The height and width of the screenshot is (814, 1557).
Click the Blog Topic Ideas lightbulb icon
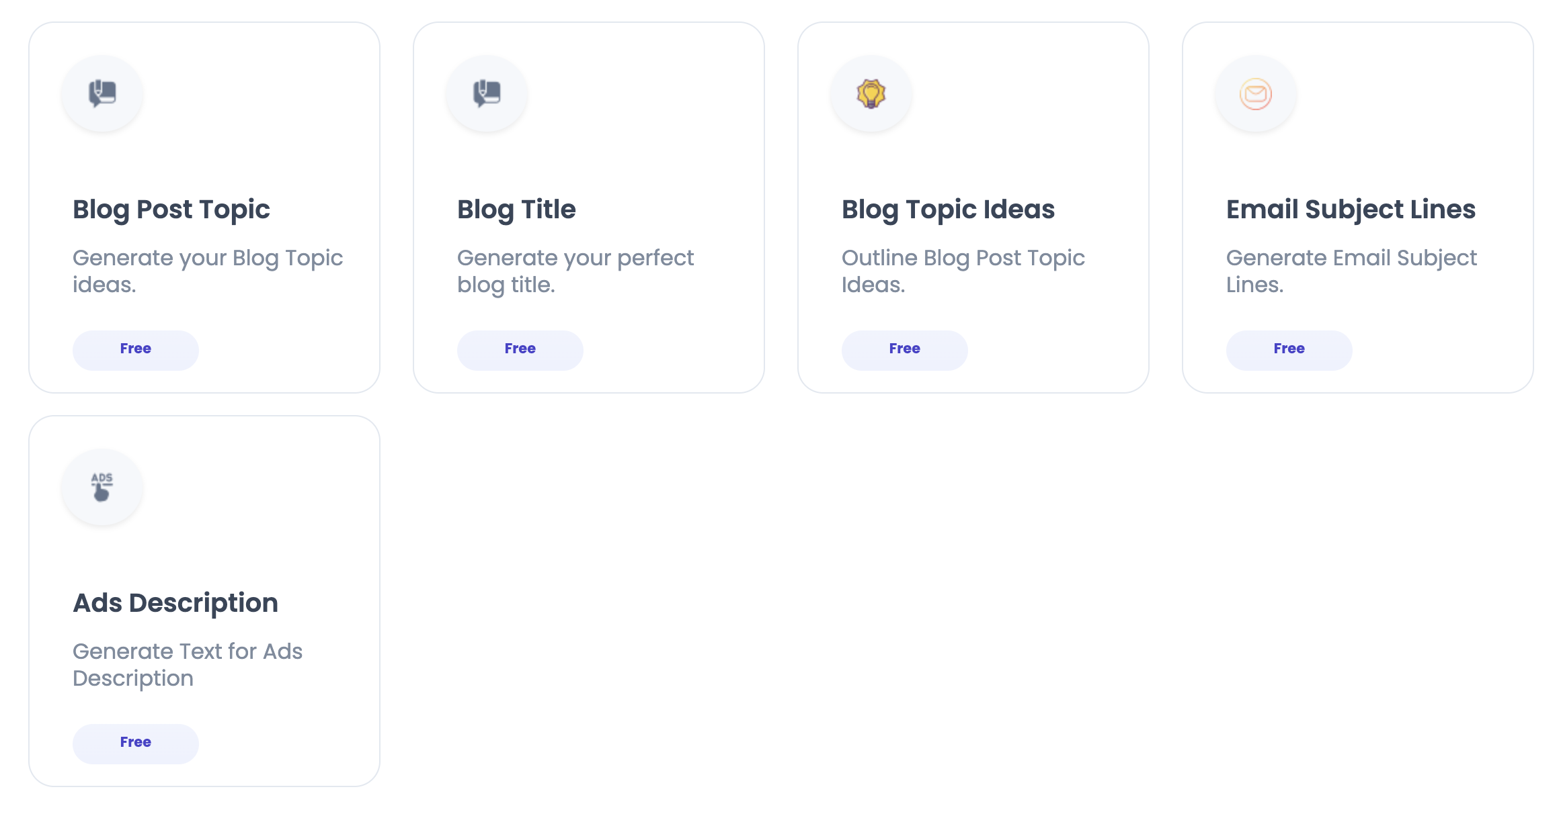[x=871, y=93]
